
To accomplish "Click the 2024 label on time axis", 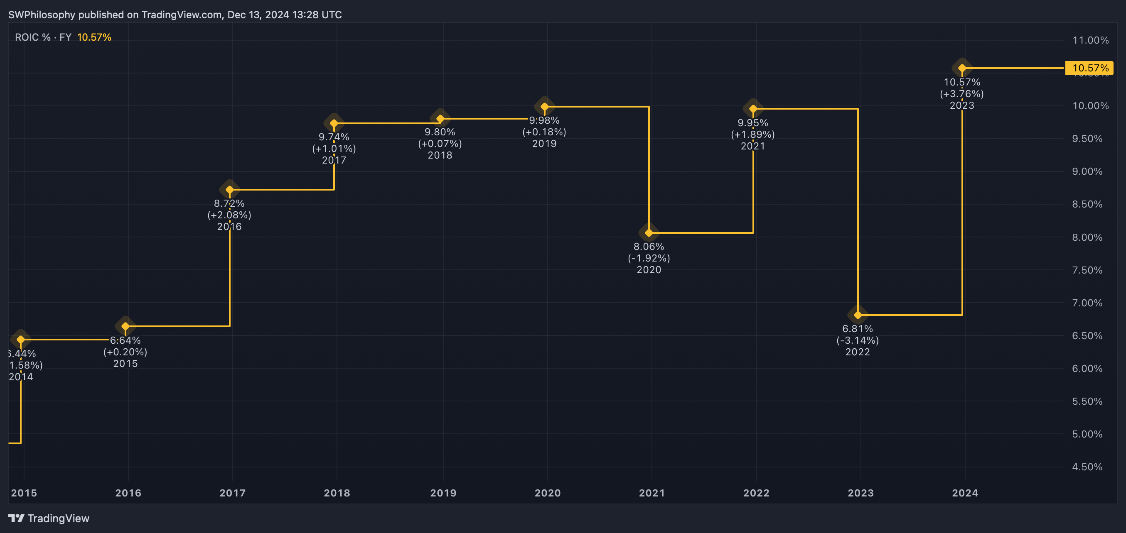I will pyautogui.click(x=965, y=493).
